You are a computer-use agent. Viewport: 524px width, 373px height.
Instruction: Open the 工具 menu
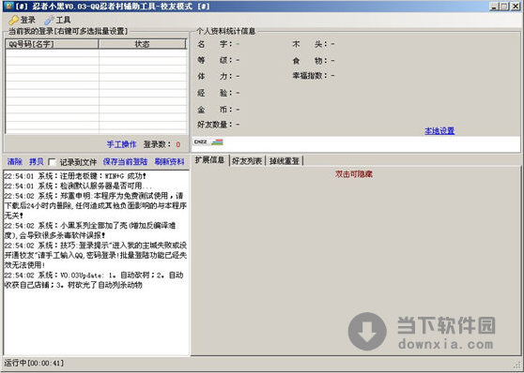click(57, 21)
